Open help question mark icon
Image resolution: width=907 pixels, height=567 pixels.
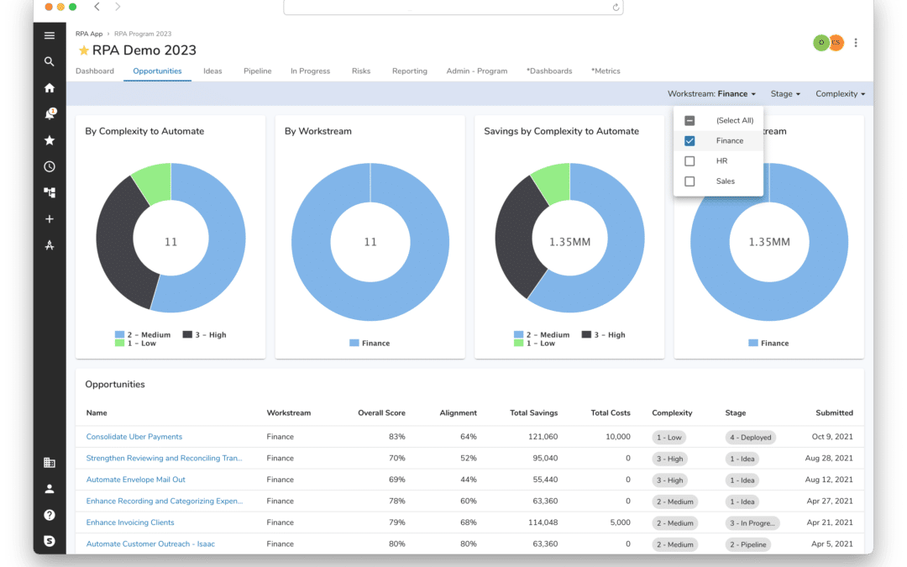point(50,515)
